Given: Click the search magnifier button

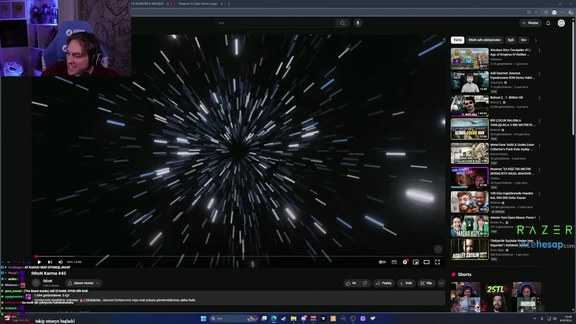Looking at the screenshot, I should point(342,23).
